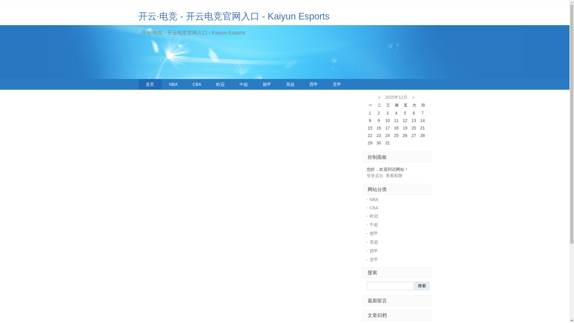Open 欧冠 in the site categories list
The height and width of the screenshot is (323, 574).
point(374,216)
